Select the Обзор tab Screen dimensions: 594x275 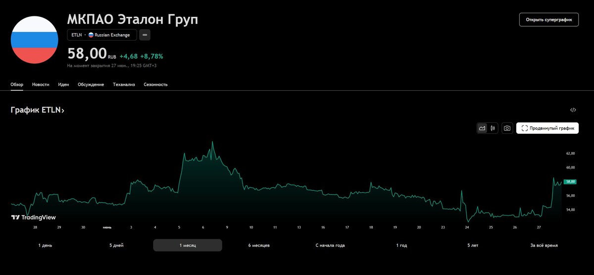[x=17, y=85]
